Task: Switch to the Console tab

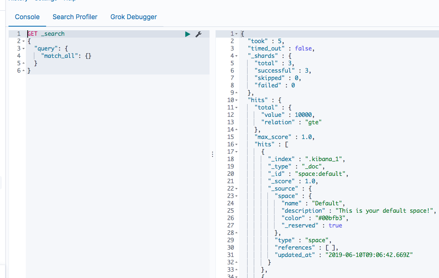Action: 27,17
